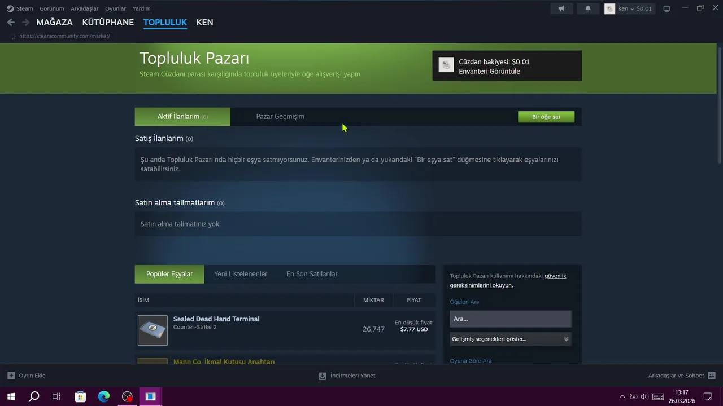Click the Ken profile avatar in header
Screen dimensions: 723x406
[x=609, y=8]
